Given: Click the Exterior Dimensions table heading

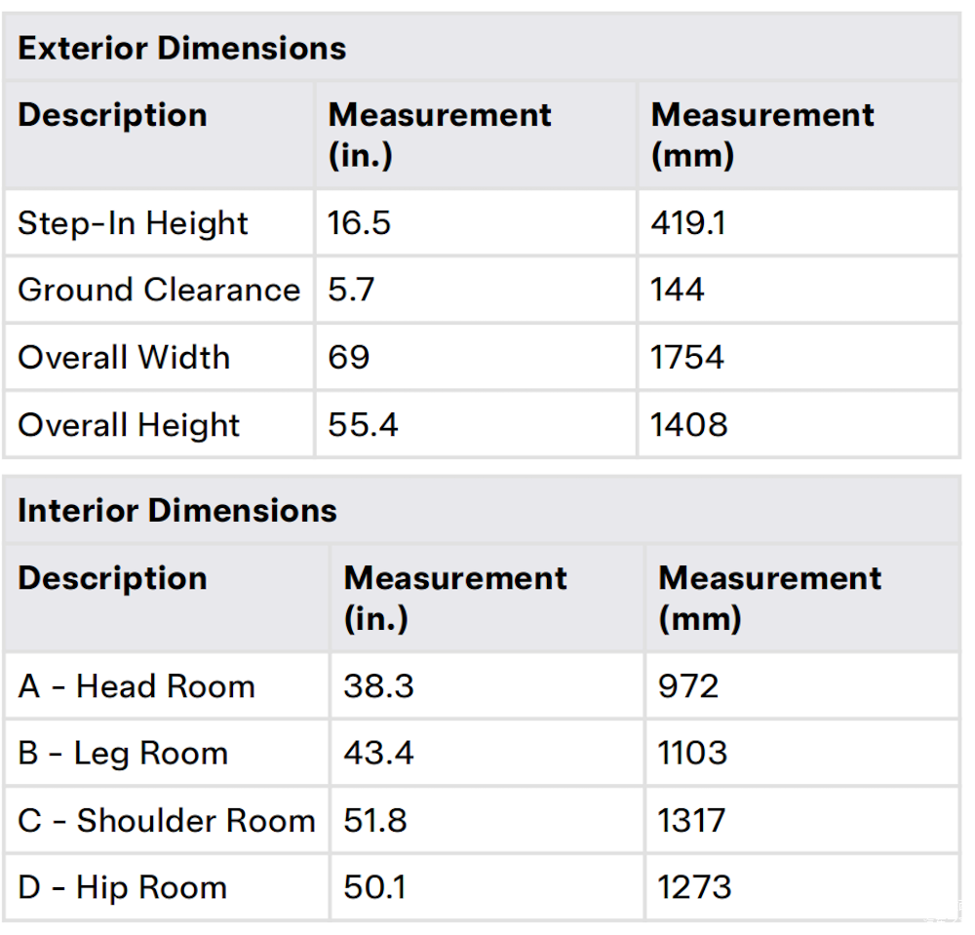Looking at the screenshot, I should [x=181, y=49].
